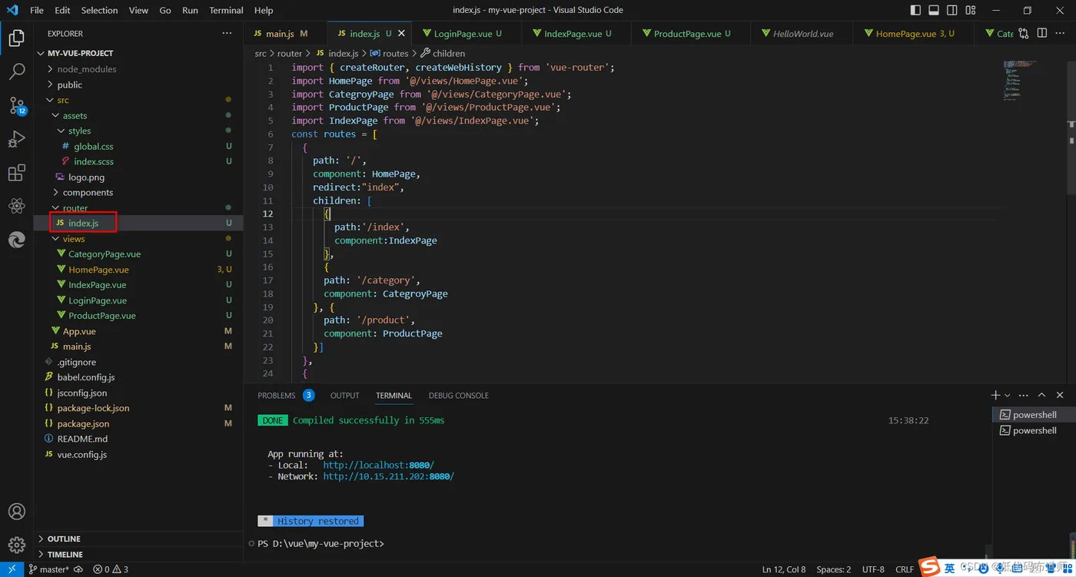The image size is (1076, 577).
Task: Switch to the main.js editor tab
Action: [x=286, y=34]
